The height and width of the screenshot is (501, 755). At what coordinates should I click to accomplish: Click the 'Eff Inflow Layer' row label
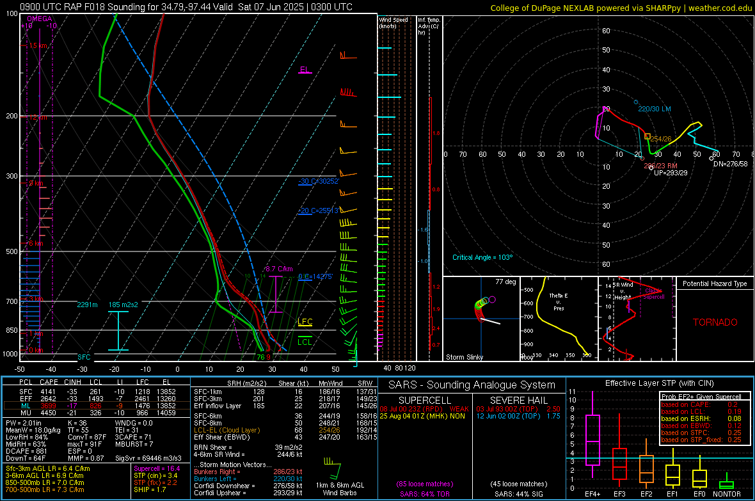[x=218, y=406]
